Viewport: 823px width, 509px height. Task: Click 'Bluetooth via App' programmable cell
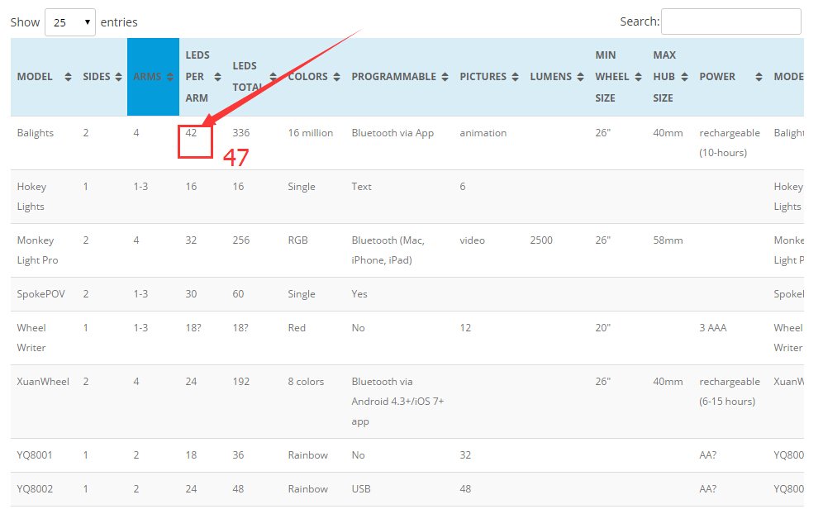pyautogui.click(x=392, y=133)
